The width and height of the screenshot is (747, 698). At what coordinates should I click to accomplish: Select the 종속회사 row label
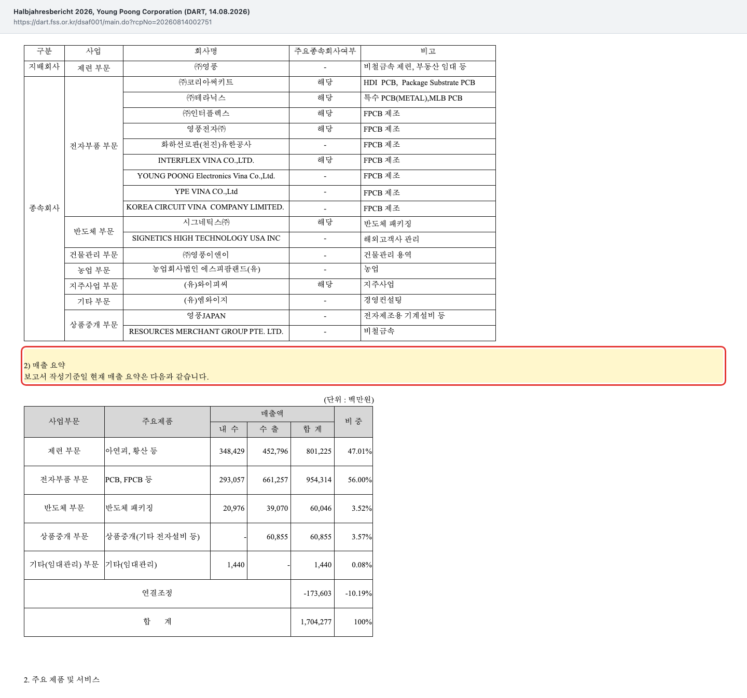45,208
